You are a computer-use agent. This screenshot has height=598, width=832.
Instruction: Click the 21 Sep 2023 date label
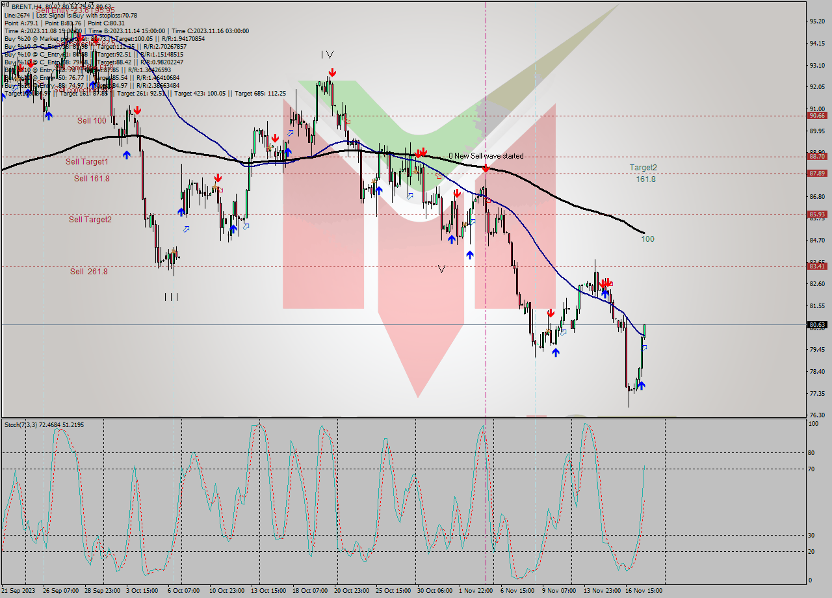pyautogui.click(x=17, y=590)
